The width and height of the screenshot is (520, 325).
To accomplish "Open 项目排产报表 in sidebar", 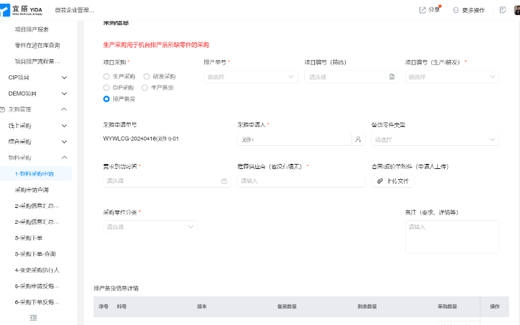I will 32,30.
